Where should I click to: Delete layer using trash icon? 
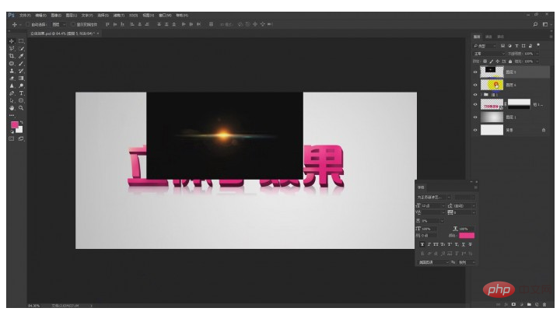click(x=544, y=304)
